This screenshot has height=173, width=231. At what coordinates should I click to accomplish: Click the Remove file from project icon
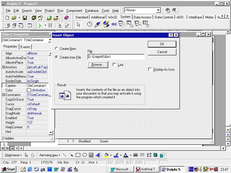(56, 18)
